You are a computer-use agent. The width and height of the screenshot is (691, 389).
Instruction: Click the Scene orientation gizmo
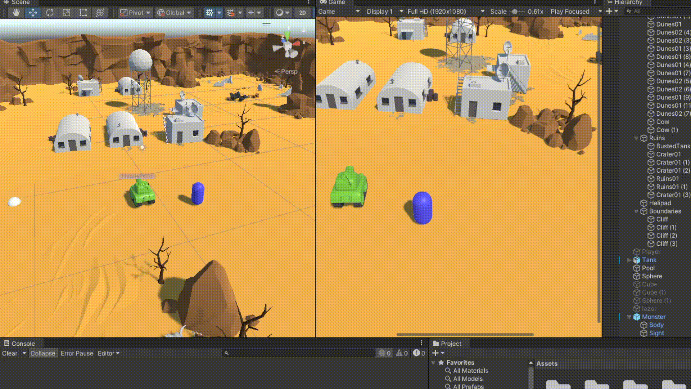pos(287,46)
